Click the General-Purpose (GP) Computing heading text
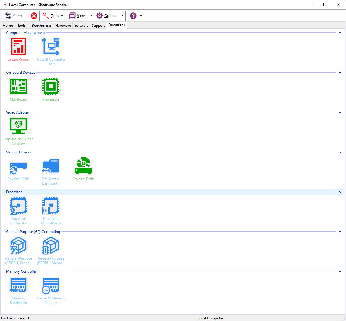 33,232
